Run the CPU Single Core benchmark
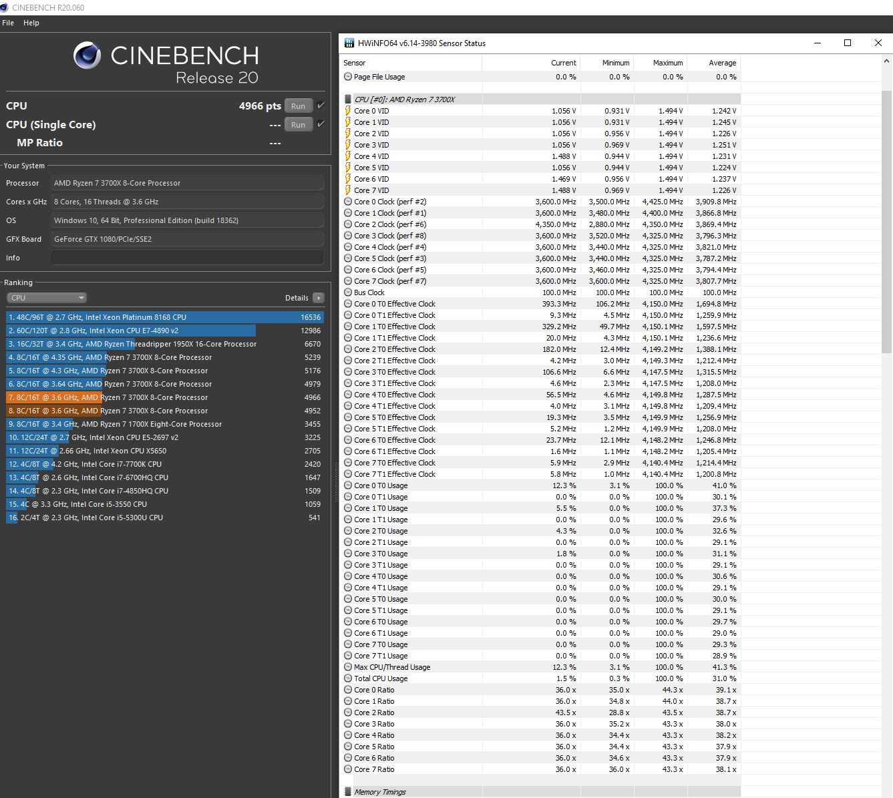Image resolution: width=893 pixels, height=798 pixels. 299,125
